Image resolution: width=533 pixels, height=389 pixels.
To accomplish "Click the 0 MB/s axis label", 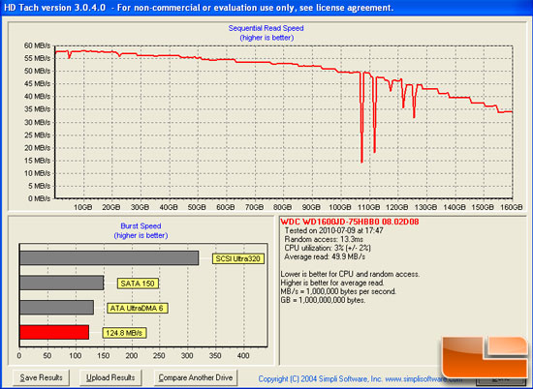I will [39, 198].
